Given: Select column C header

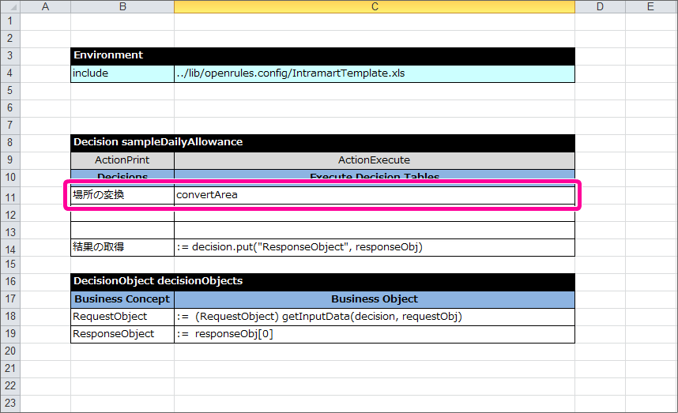Looking at the screenshot, I should click(x=374, y=6).
